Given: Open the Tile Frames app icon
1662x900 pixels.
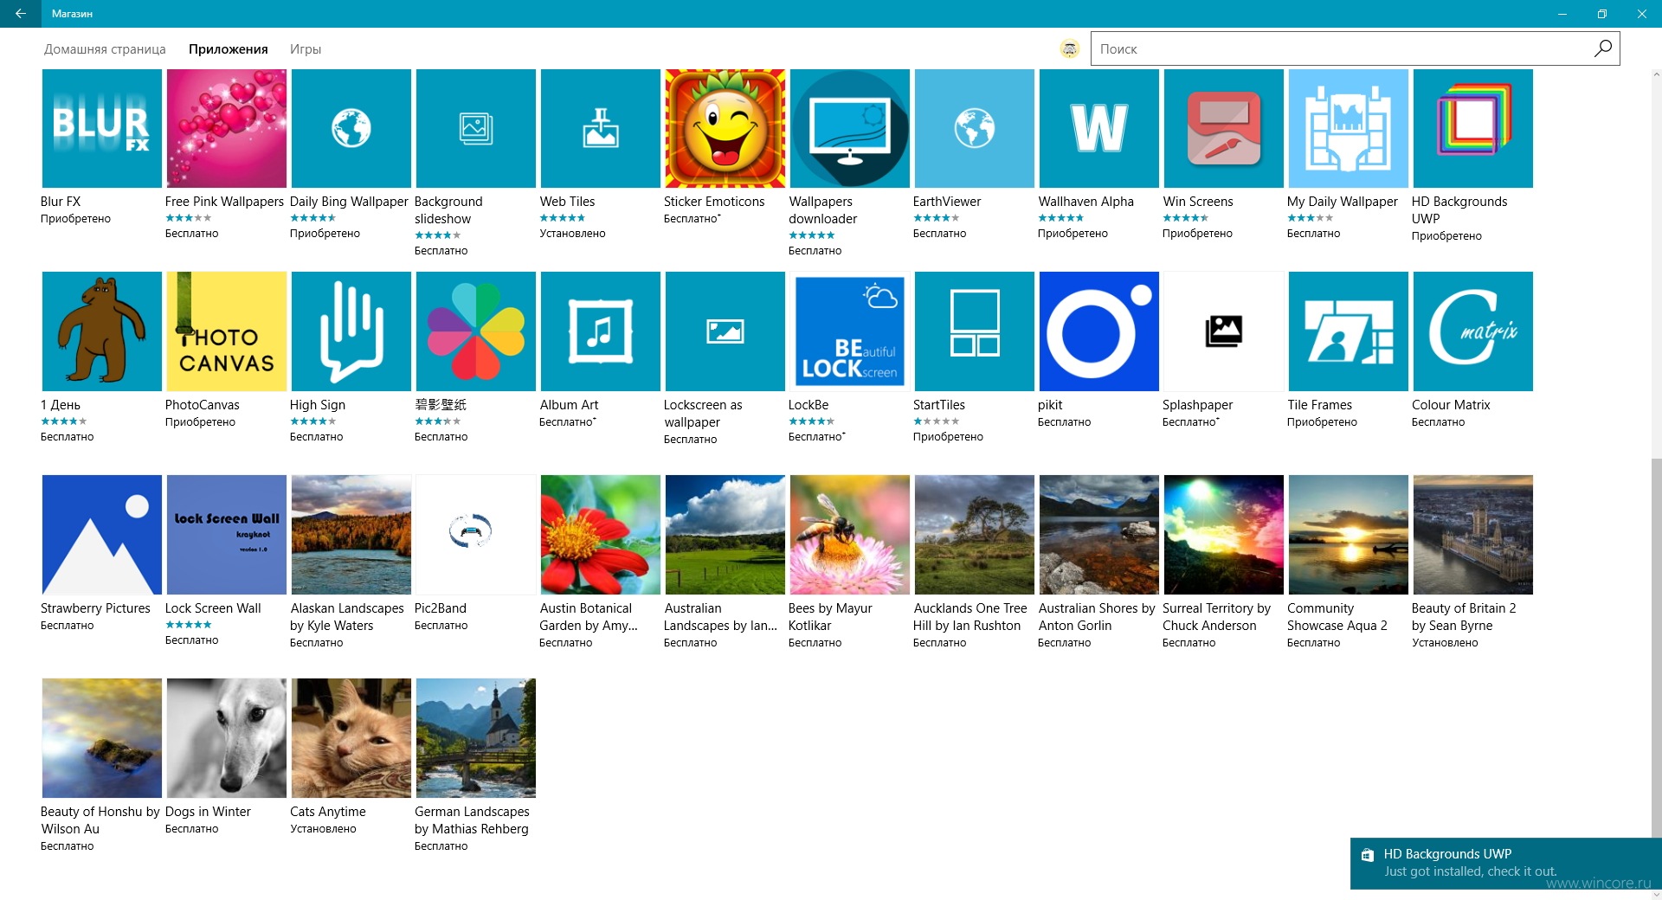Looking at the screenshot, I should coord(1349,331).
